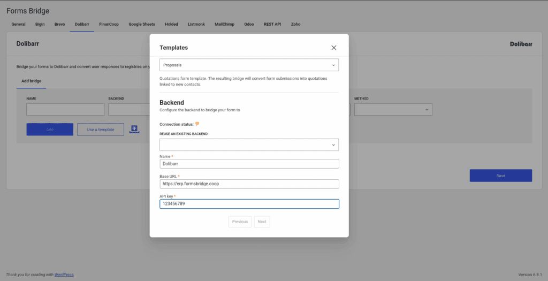Image resolution: width=548 pixels, height=281 pixels.
Task: Select the Odoo tab
Action: (249, 24)
